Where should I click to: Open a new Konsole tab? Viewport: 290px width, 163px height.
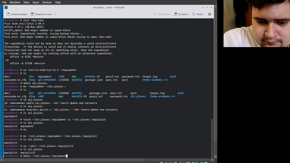pos(17,14)
